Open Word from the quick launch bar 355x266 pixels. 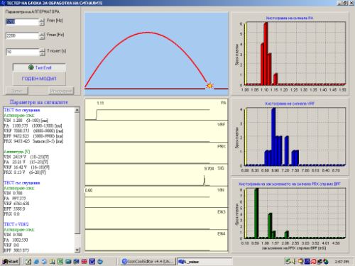click(92, 261)
